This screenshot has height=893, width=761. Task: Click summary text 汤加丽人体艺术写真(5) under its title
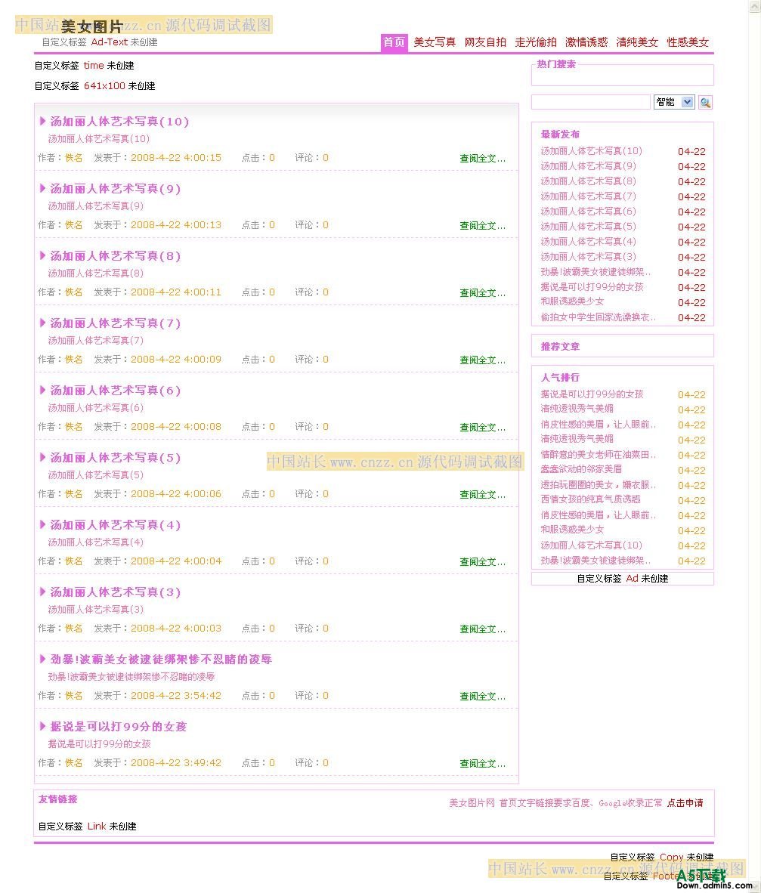coord(96,474)
